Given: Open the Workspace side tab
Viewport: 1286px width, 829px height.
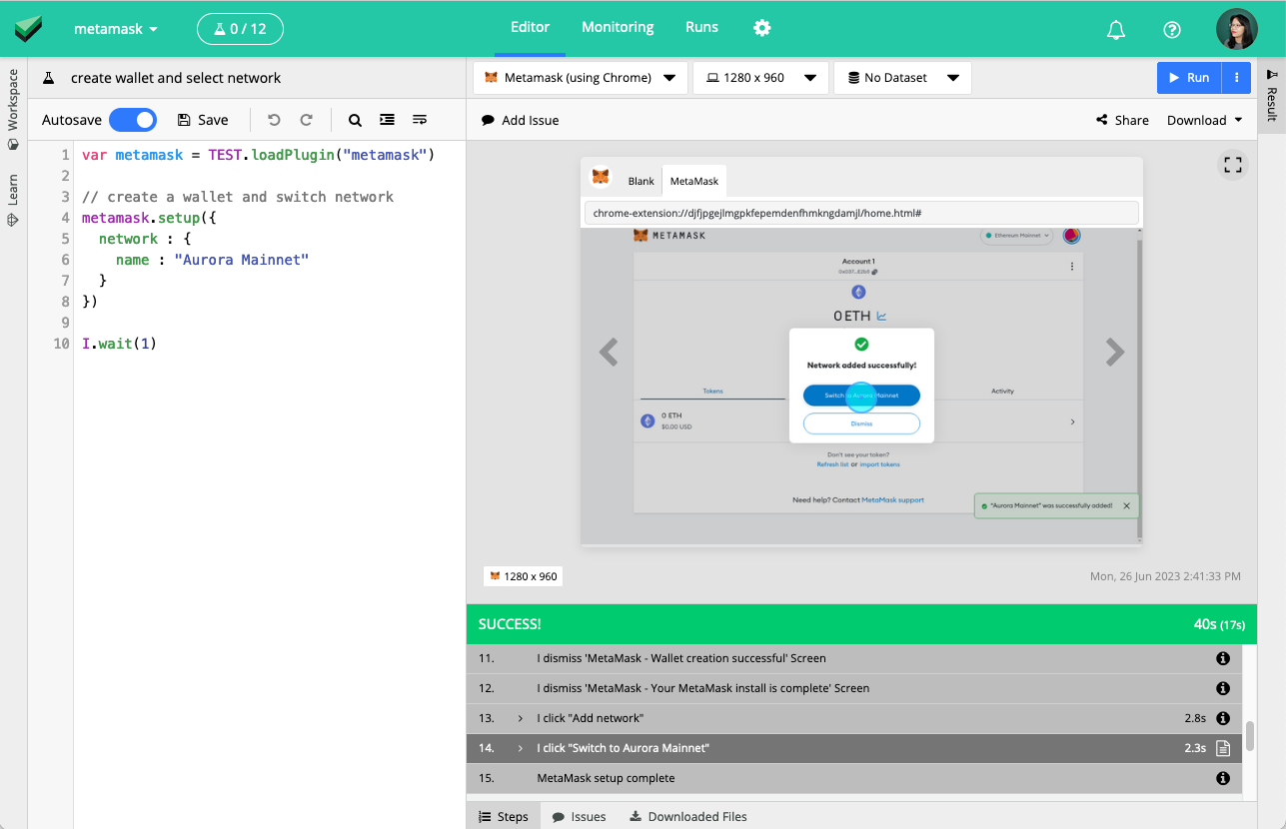Looking at the screenshot, I should (13, 109).
